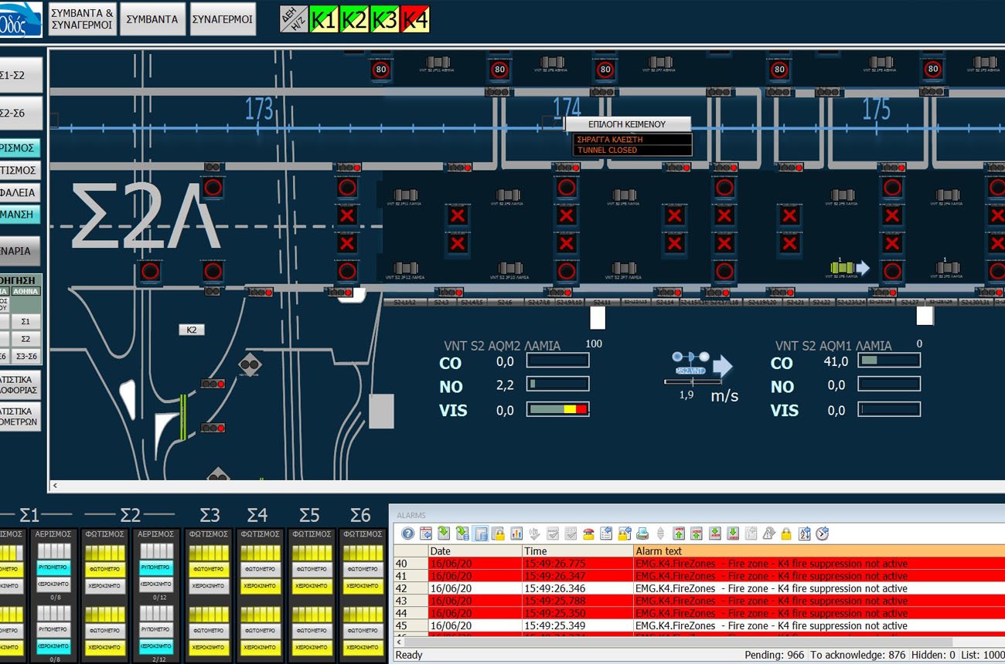The width and height of the screenshot is (1005, 664).
Task: Toggle upper ΦΩΤΟΜΕΤΡΟ mode under Σ3 ΦΩΤΙΣΜΟΣ
Action: click(209, 569)
